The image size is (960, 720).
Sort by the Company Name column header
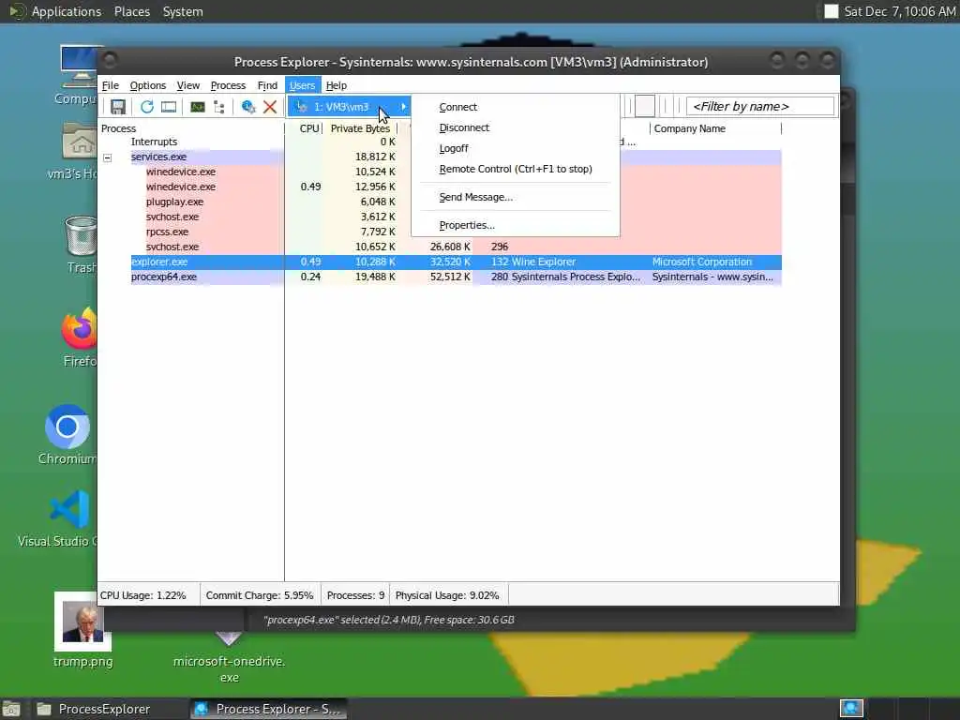[715, 128]
